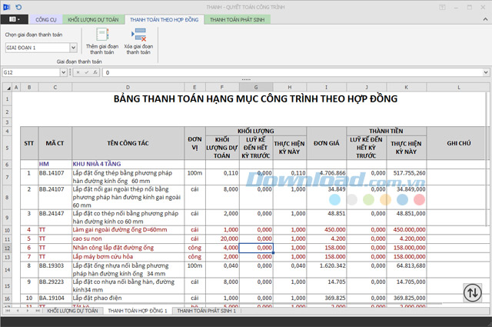Click the application logo icon at top left
The height and width of the screenshot is (327, 492).
pos(6,7)
